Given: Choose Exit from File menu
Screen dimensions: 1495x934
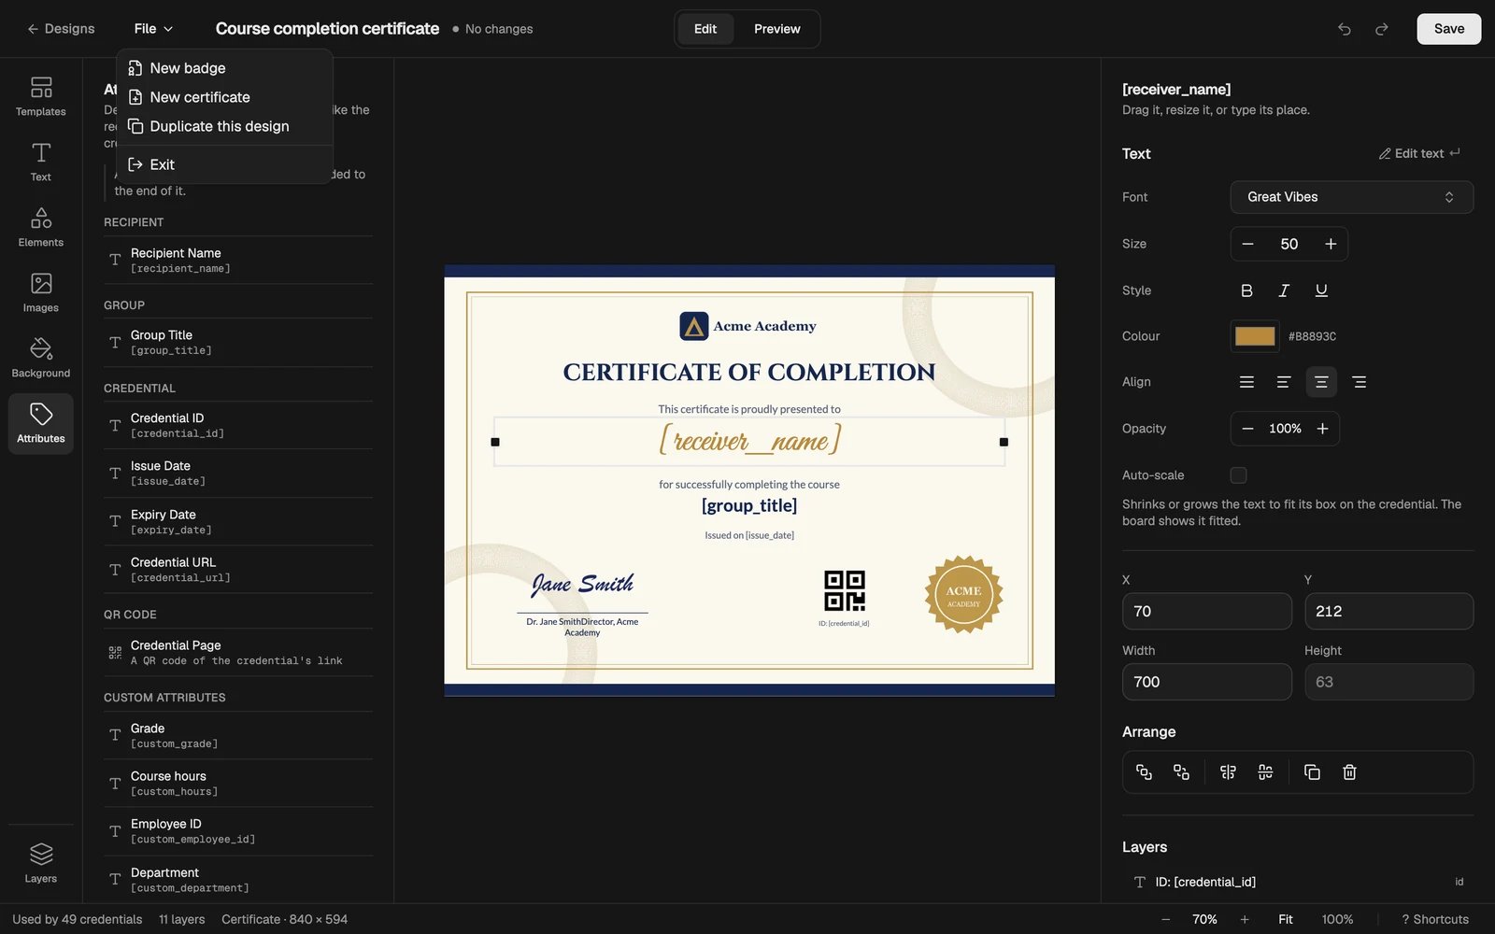Looking at the screenshot, I should point(224,164).
